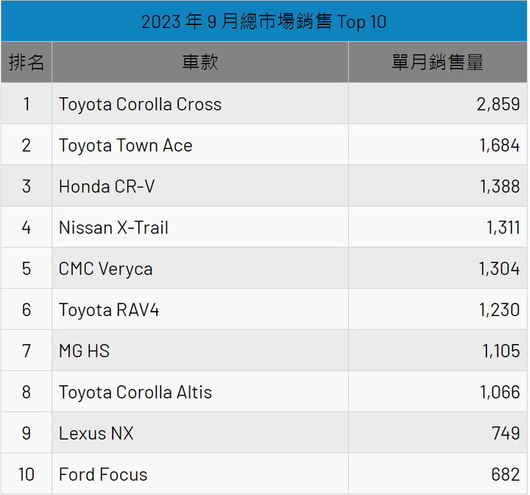This screenshot has width=530, height=495.
Task: Select the CMC Veryca entry
Action: [x=106, y=269]
